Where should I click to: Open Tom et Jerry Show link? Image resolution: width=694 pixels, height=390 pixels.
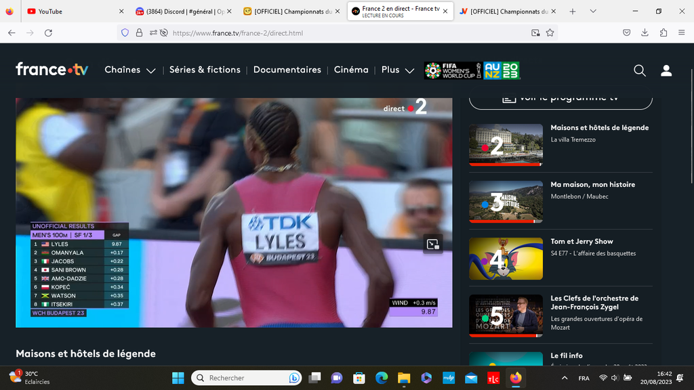[x=581, y=242]
